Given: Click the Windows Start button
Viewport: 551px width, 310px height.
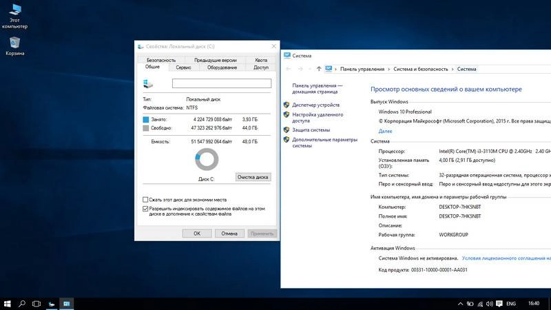Looking at the screenshot, I should [7, 304].
